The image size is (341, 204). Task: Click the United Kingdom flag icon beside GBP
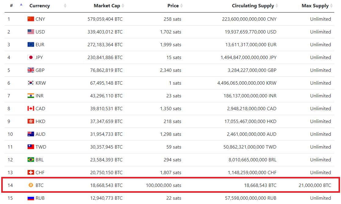(x=31, y=70)
